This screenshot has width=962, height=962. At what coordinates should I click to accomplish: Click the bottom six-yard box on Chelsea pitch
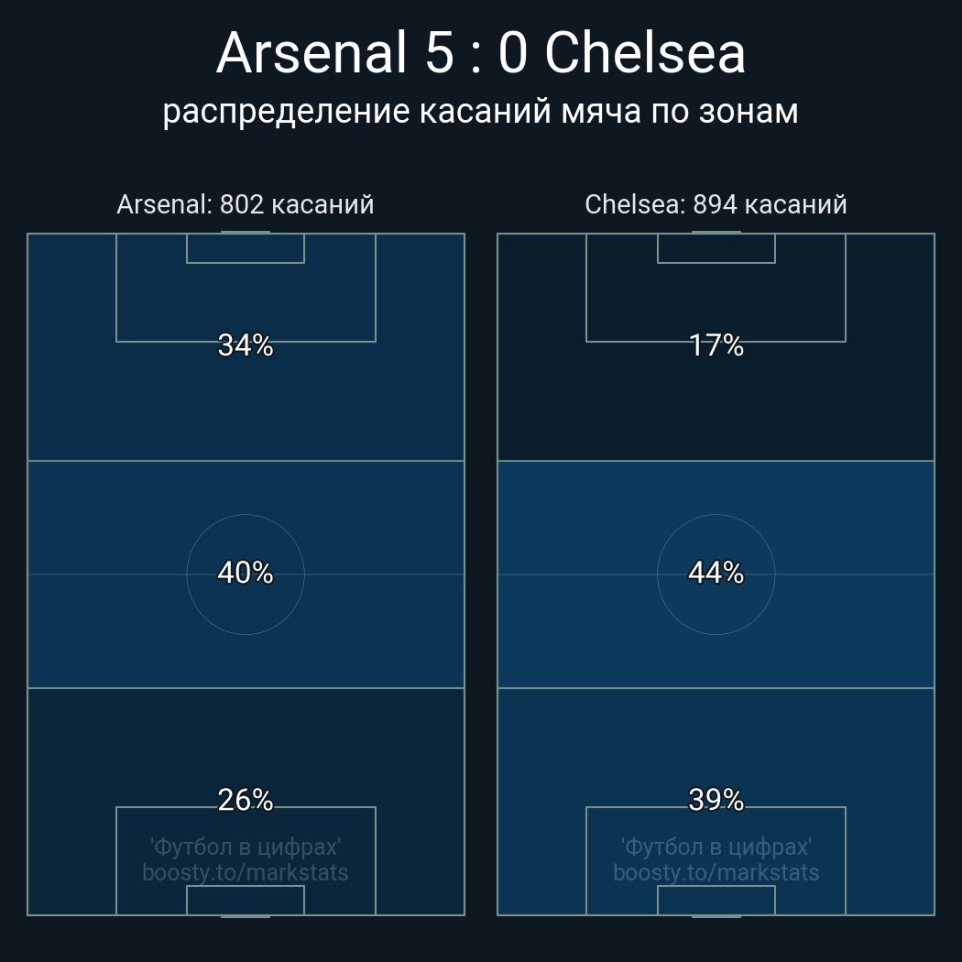point(716,901)
